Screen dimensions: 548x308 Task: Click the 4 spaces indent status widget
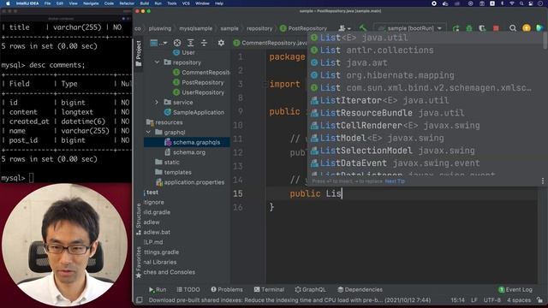click(x=519, y=300)
